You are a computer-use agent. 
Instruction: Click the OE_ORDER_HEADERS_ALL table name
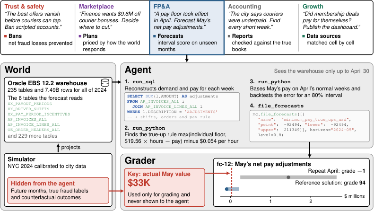34,130
